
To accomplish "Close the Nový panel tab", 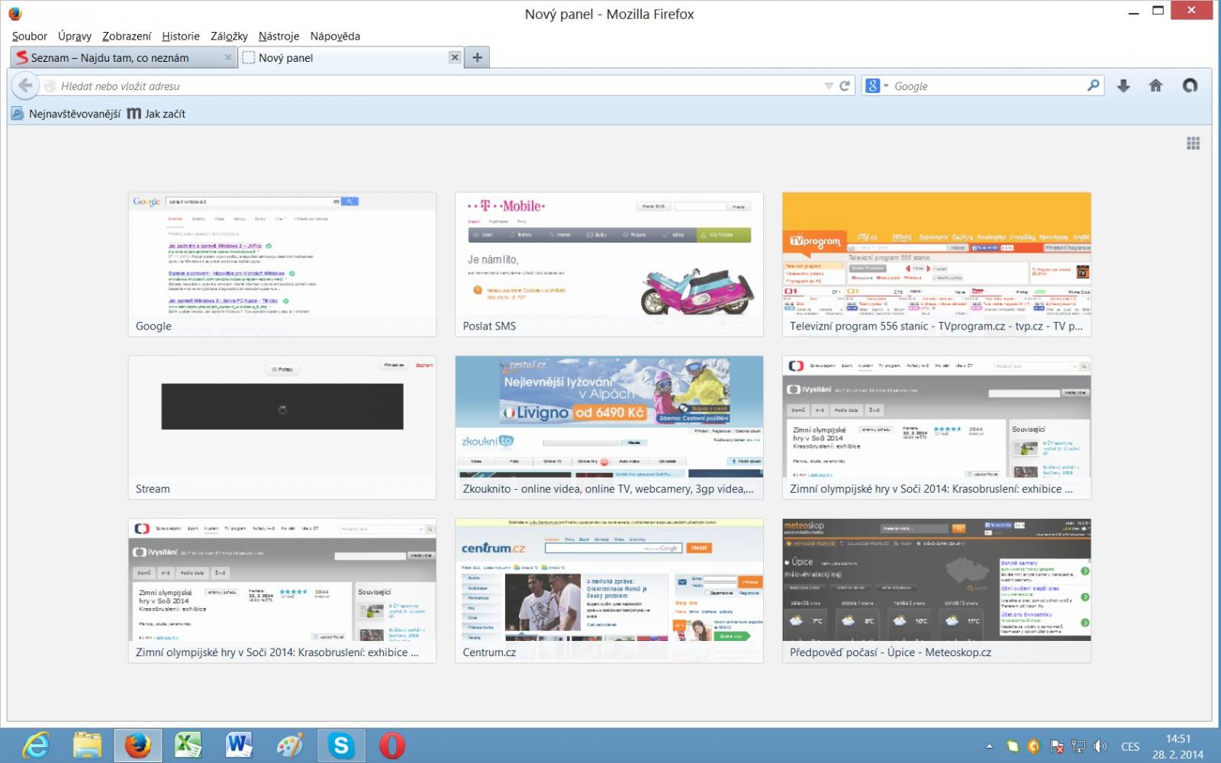I will click(x=455, y=57).
